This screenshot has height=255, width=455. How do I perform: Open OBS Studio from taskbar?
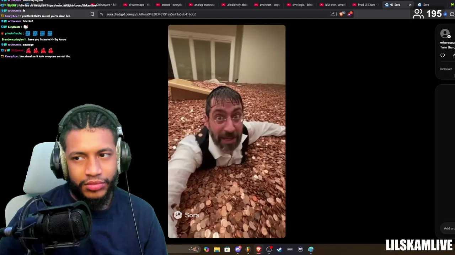coord(269,249)
